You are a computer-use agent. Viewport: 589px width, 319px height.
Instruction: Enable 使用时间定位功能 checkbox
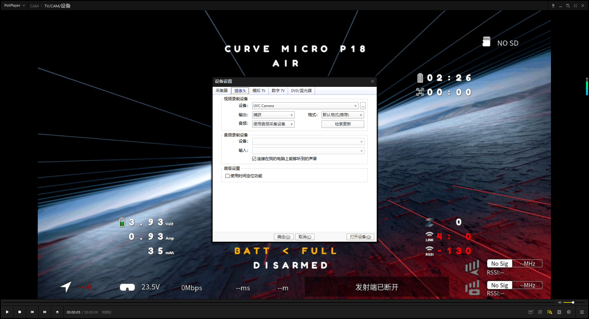(227, 176)
